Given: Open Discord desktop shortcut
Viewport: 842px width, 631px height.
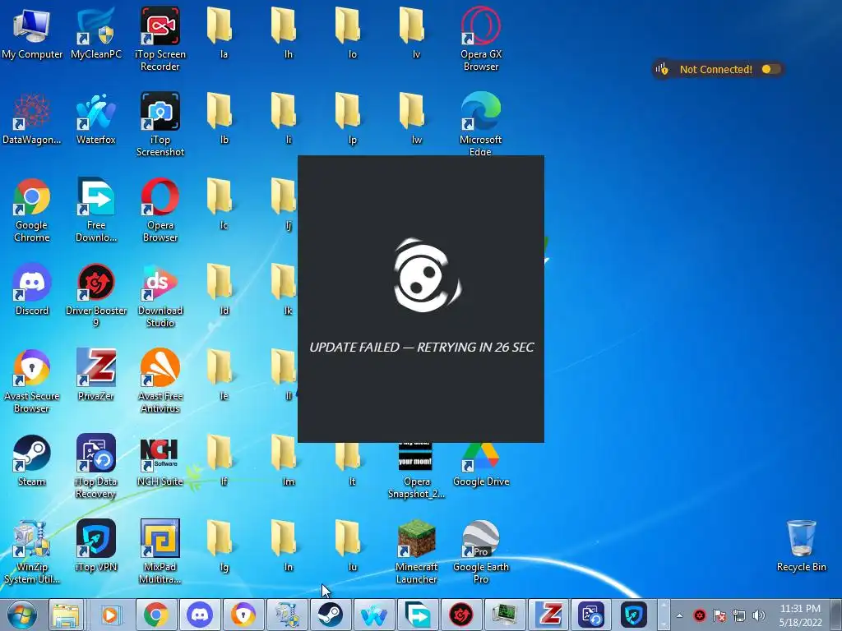Looking at the screenshot, I should coord(32,288).
